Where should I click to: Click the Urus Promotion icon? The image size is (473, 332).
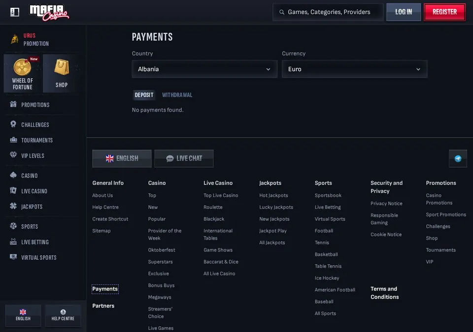tap(14, 39)
